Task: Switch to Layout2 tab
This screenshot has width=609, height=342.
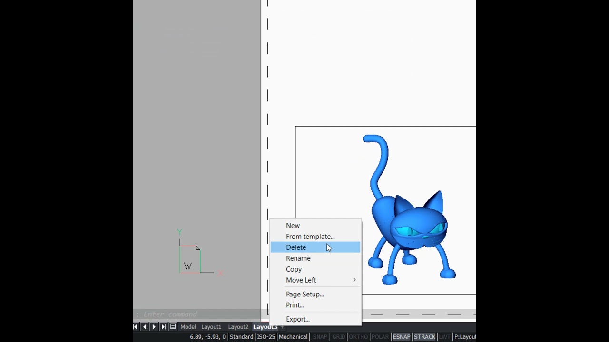Action: [x=238, y=327]
